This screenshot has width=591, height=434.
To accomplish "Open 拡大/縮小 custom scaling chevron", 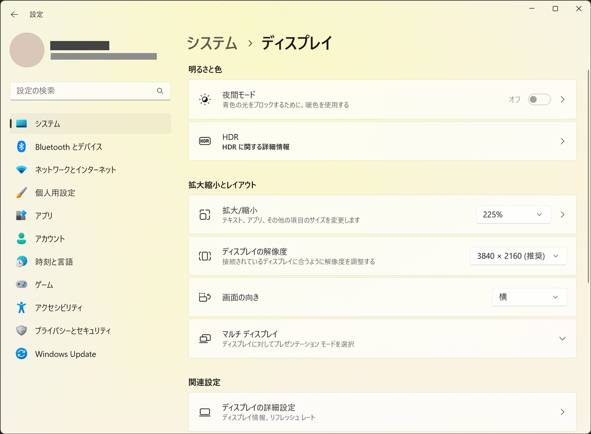I will (x=563, y=215).
